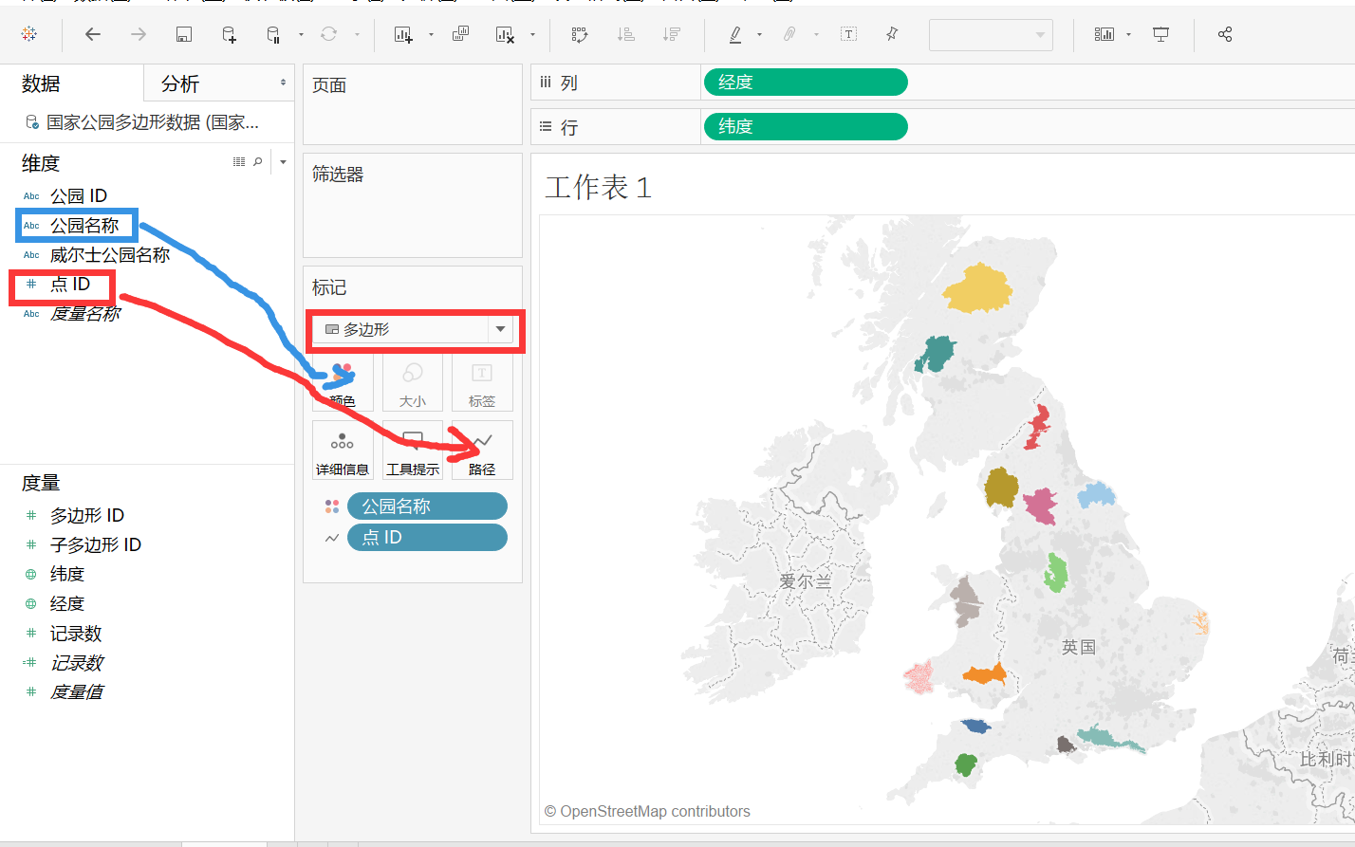Image resolution: width=1355 pixels, height=847 pixels.
Task: Click the redo forward arrow
Action: click(x=139, y=34)
